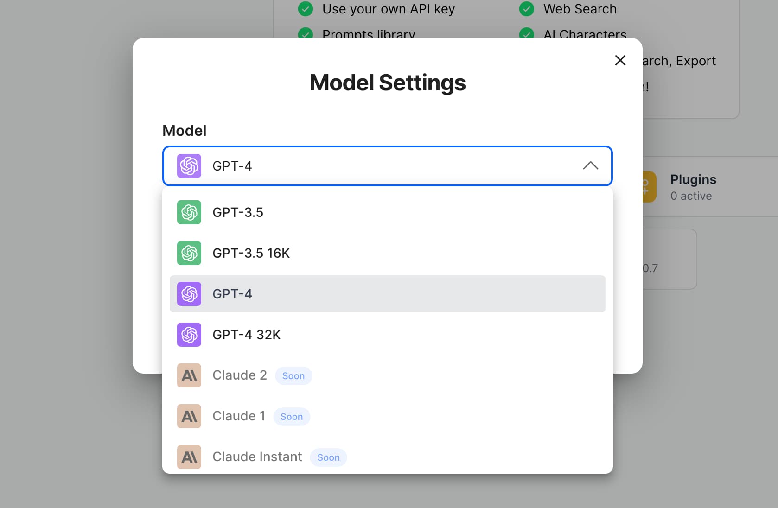Click the green checkmark beside Web Search
The height and width of the screenshot is (508, 778).
click(527, 9)
